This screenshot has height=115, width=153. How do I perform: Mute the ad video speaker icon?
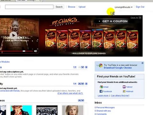pyautogui.click(x=36, y=51)
